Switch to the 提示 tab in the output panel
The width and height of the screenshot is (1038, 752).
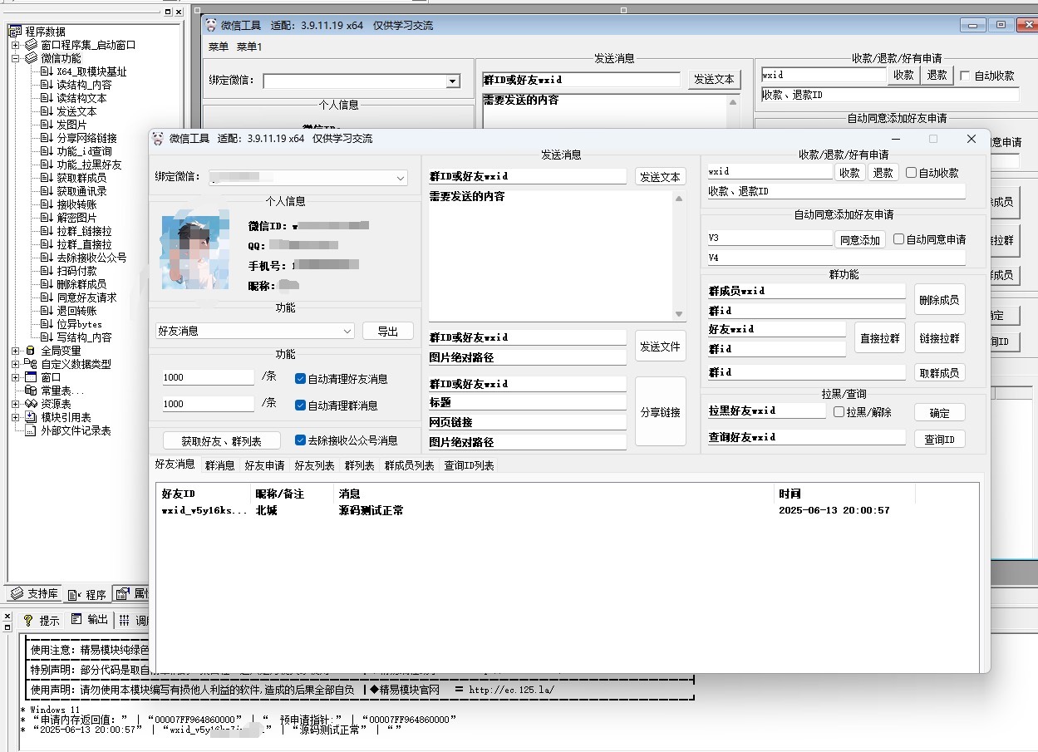[x=42, y=621]
